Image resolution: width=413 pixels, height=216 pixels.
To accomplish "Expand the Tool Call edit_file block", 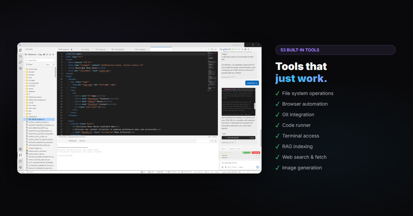I will pyautogui.click(x=239, y=138).
